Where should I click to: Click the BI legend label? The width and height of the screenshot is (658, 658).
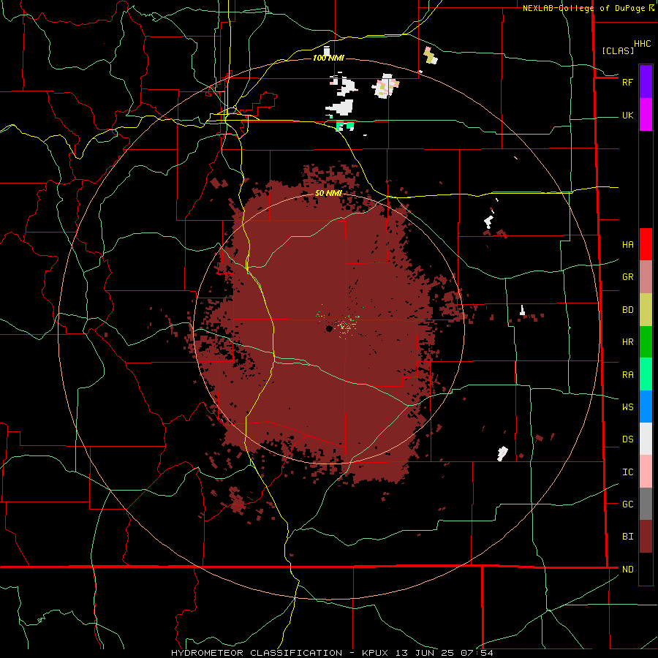627,537
